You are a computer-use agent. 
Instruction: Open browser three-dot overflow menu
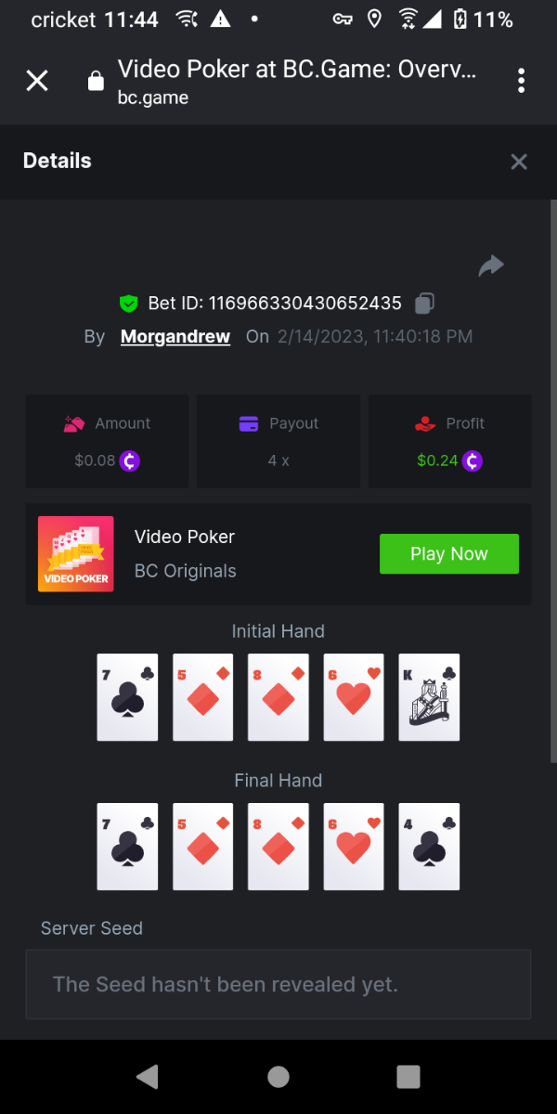(x=522, y=81)
